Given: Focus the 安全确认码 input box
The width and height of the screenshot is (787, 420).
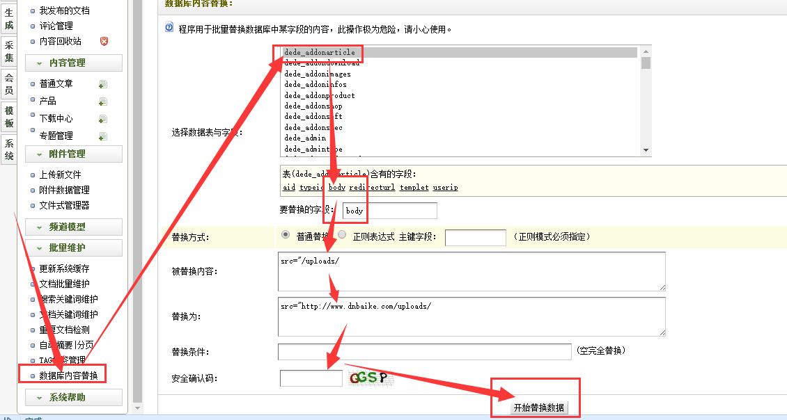Looking at the screenshot, I should (x=311, y=378).
